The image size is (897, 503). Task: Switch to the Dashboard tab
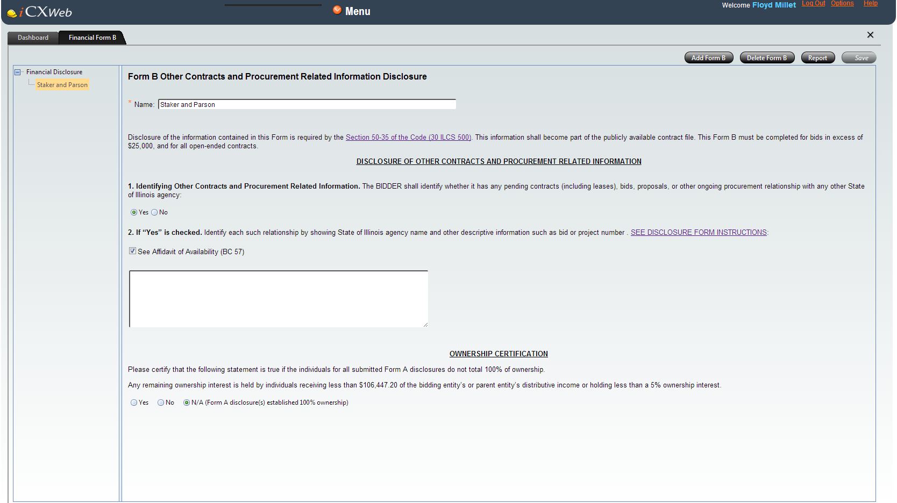point(33,38)
